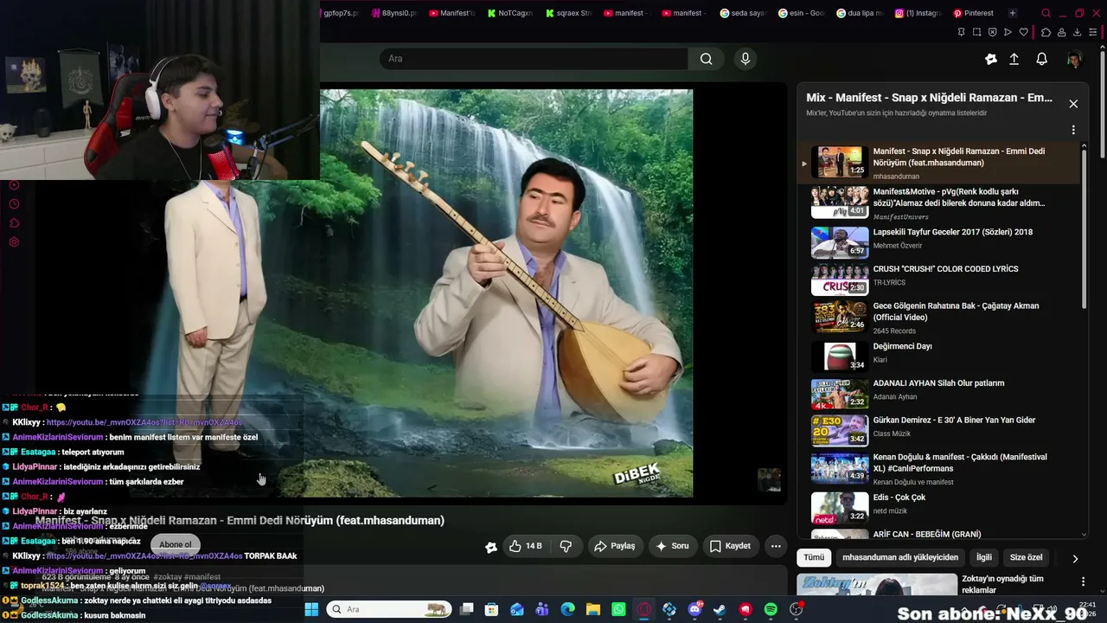Viewport: 1107px width, 623px height.
Task: Open a new browser tab
Action: coord(1013,13)
